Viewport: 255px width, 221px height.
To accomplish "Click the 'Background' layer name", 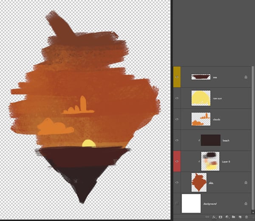I will coord(210,204).
